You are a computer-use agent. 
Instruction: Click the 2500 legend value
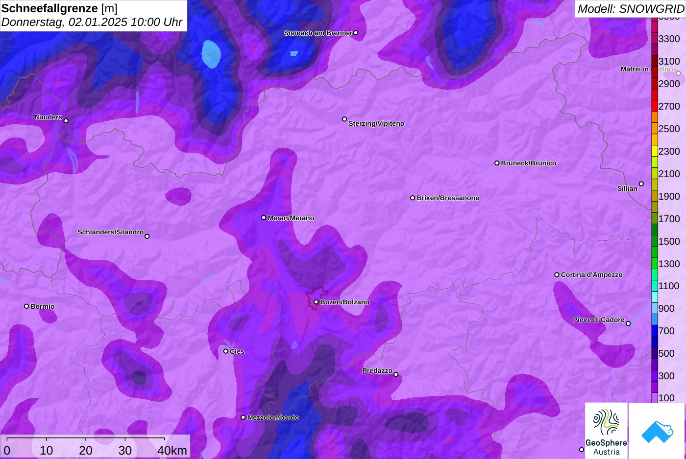pyautogui.click(x=669, y=129)
